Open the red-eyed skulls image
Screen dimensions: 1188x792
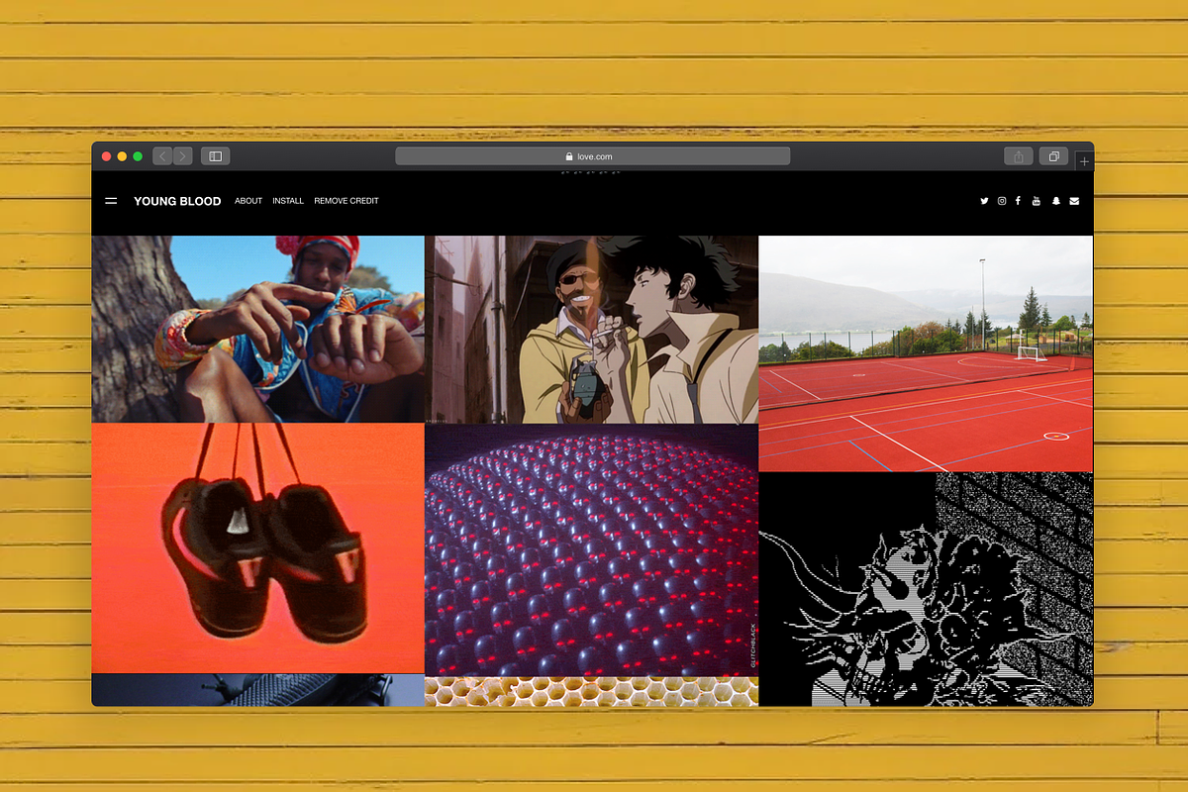click(x=592, y=549)
